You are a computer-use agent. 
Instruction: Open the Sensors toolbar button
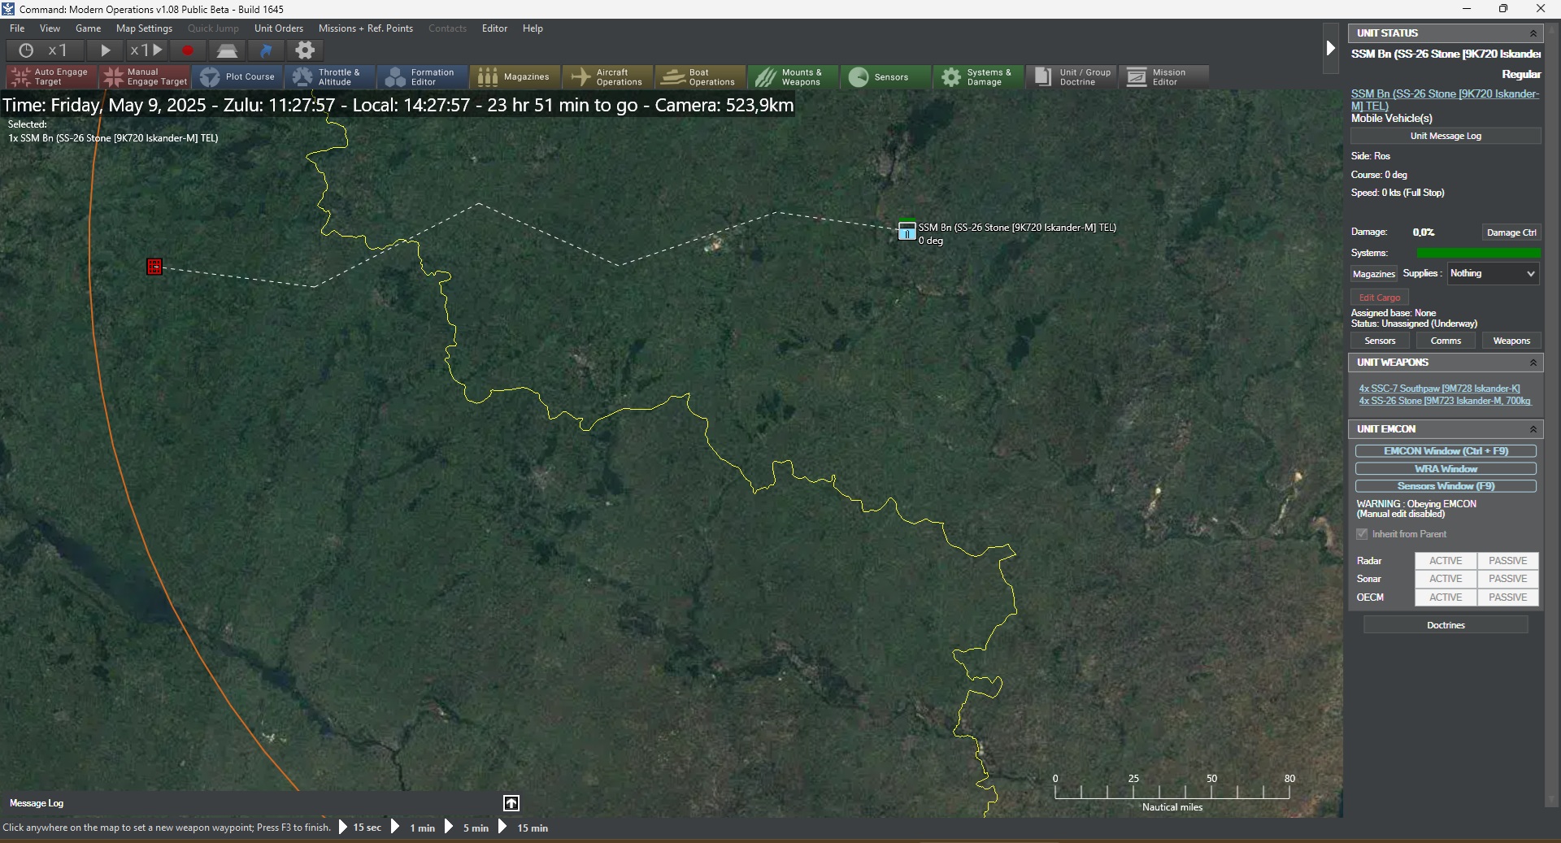coord(885,76)
